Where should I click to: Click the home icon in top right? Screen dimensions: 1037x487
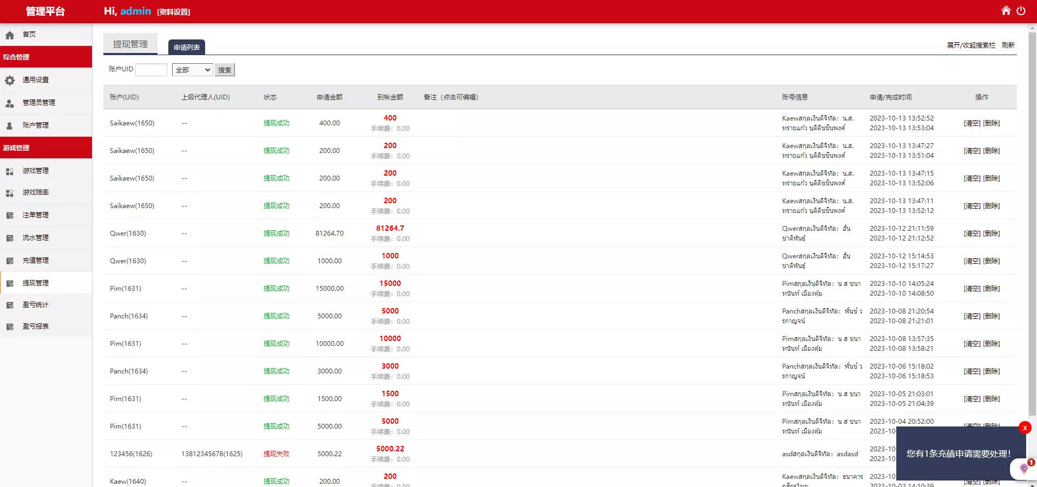1006,10
